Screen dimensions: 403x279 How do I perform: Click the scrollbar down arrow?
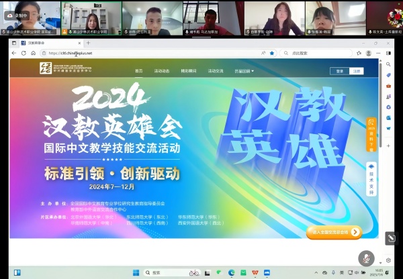point(380,263)
